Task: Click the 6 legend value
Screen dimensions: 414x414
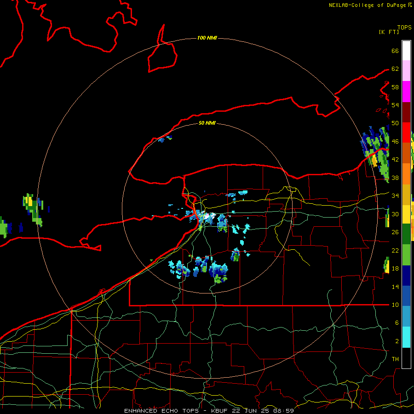Action: [x=397, y=323]
